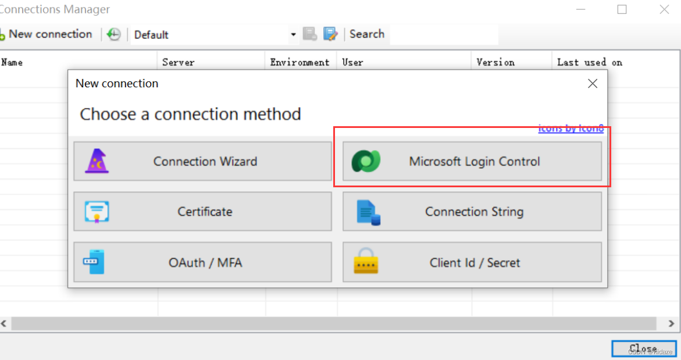Sort connections by the Server column header
The height and width of the screenshot is (360, 681).
pyautogui.click(x=178, y=62)
